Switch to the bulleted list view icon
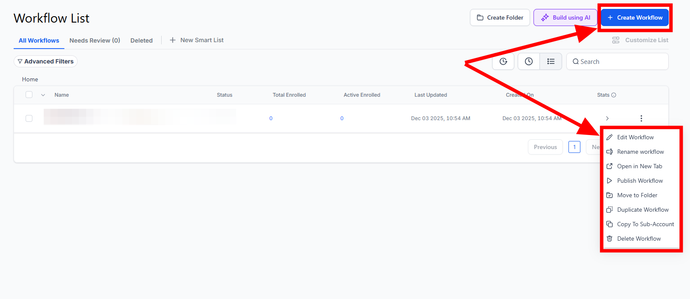The width and height of the screenshot is (690, 299). click(x=551, y=61)
